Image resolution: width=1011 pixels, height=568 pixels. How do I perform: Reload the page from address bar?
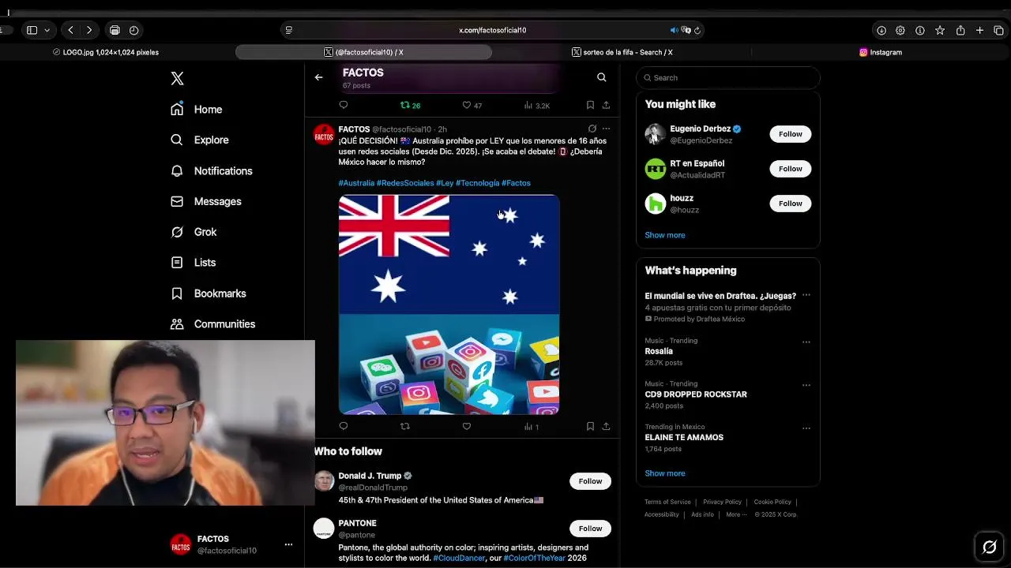pyautogui.click(x=697, y=30)
